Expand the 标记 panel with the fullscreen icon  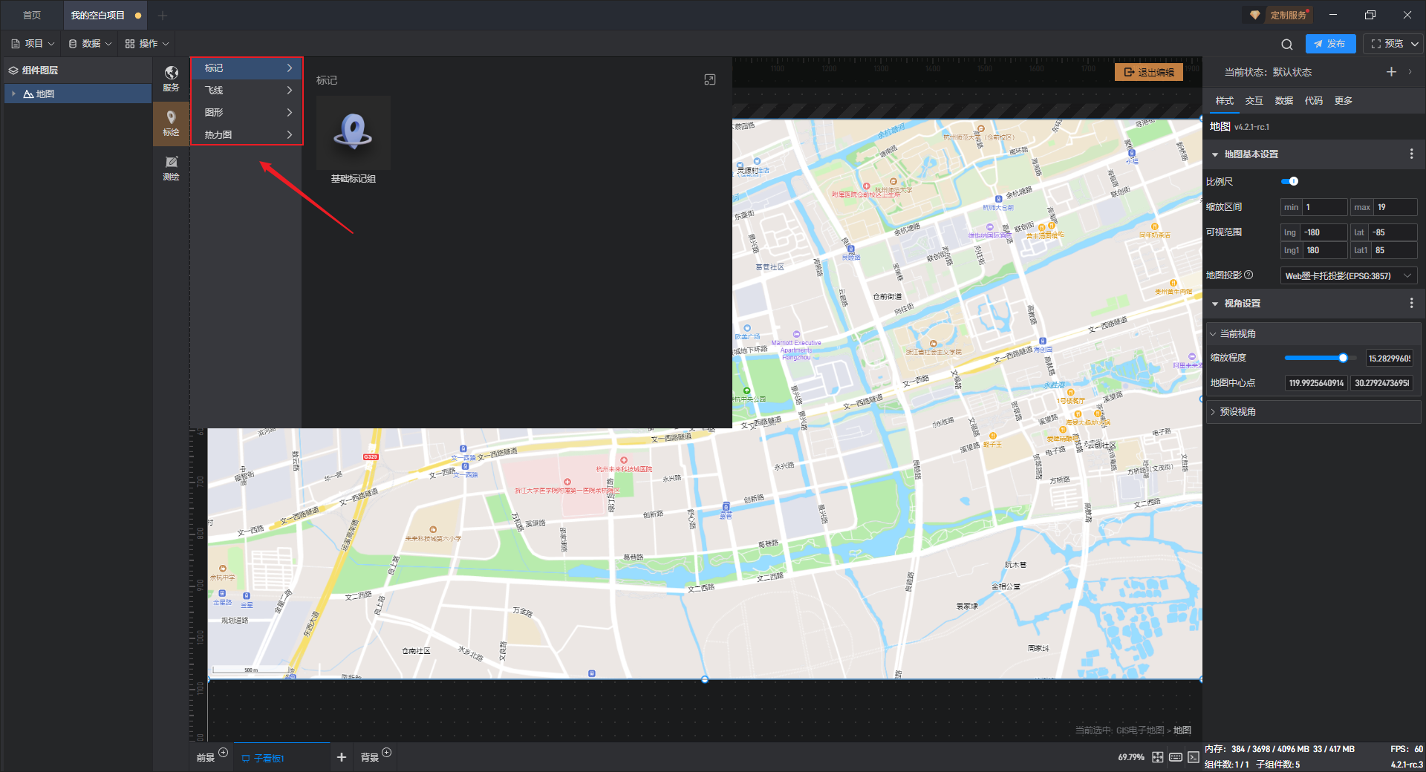pyautogui.click(x=710, y=79)
